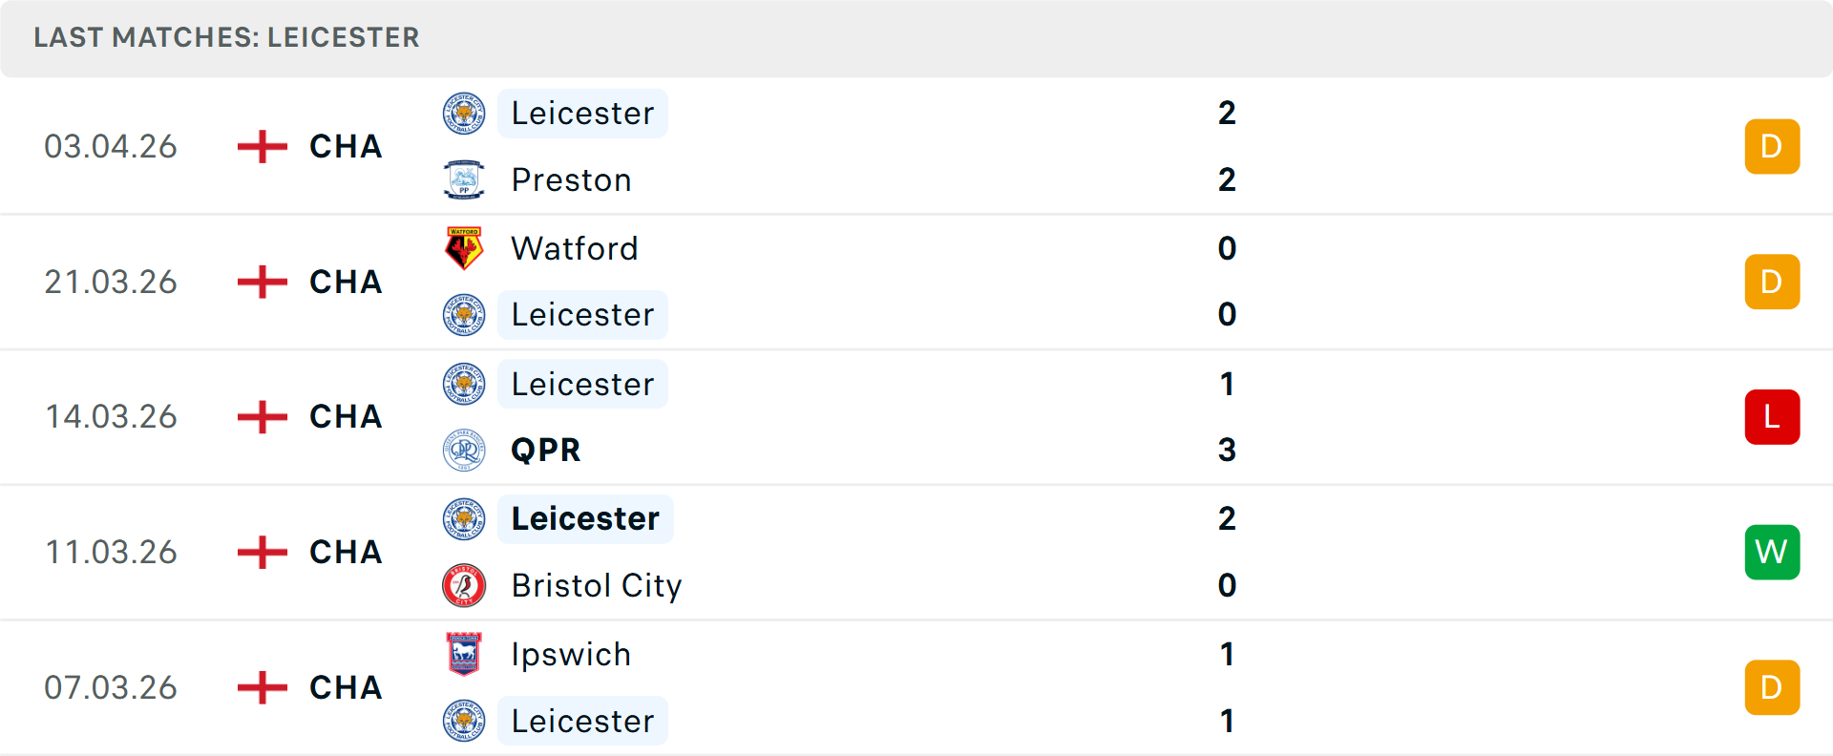Click the D result badge for the Watford draw
1833x756 pixels.
1772,282
